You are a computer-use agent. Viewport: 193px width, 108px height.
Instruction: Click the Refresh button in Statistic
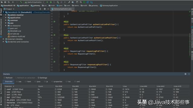pos(8,78)
